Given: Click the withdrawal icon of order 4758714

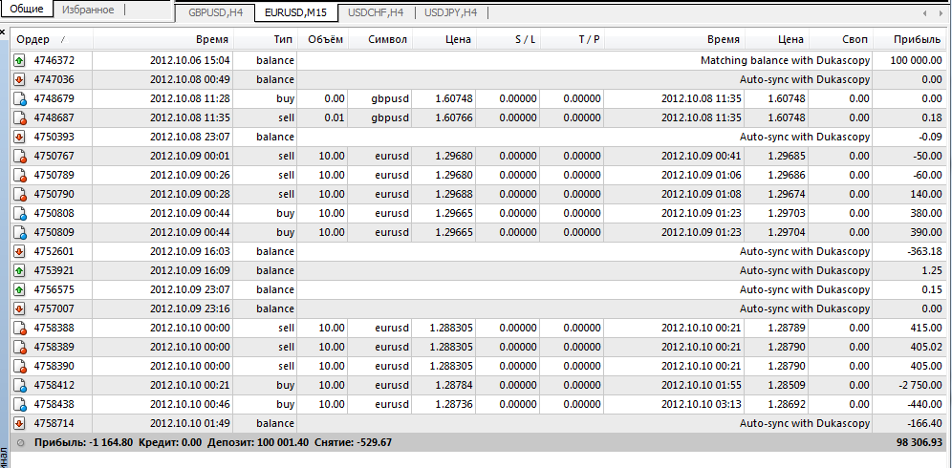Looking at the screenshot, I should pyautogui.click(x=20, y=424).
